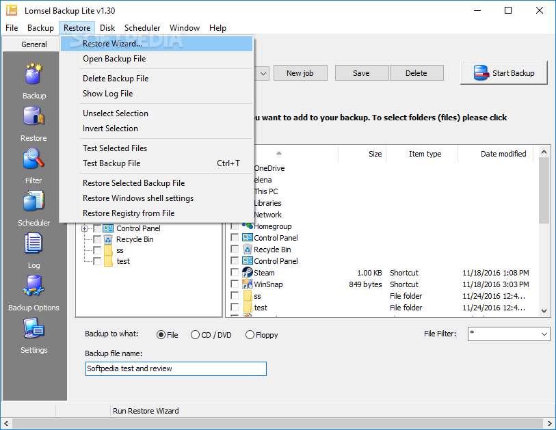Open the job selection dropdown arrow

point(263,73)
